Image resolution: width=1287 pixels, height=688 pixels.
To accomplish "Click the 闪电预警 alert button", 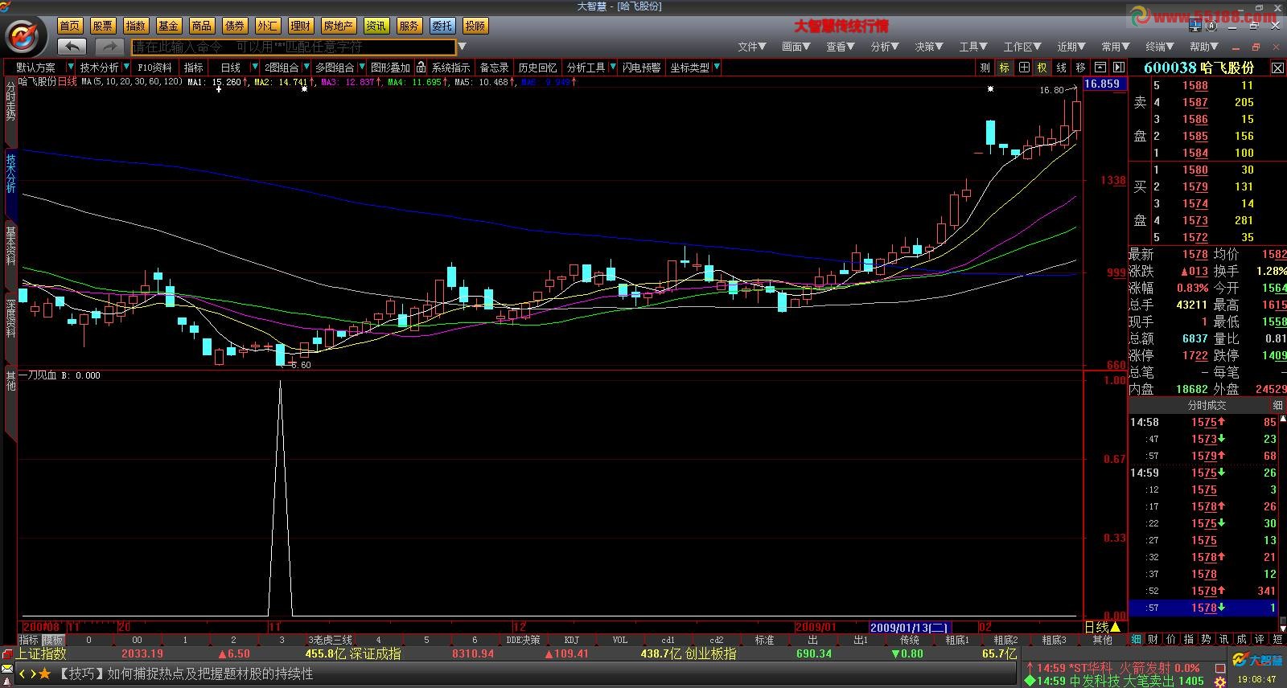I will [x=641, y=68].
